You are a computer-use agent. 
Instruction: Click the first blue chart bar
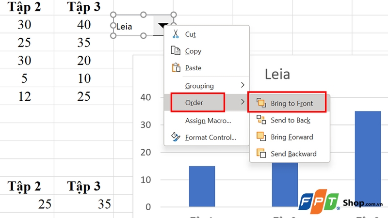tap(202, 187)
